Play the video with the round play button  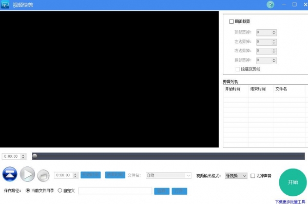[27, 174]
